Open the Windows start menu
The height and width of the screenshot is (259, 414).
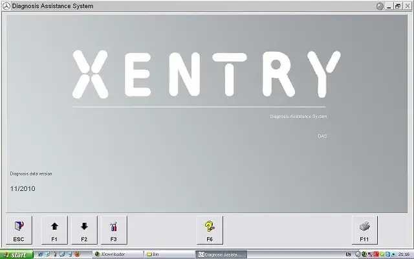pos(17,254)
